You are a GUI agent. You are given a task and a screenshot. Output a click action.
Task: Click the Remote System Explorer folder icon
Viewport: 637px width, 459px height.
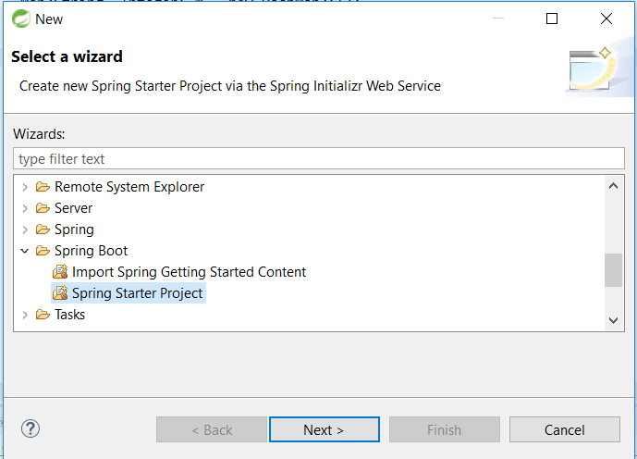point(43,187)
